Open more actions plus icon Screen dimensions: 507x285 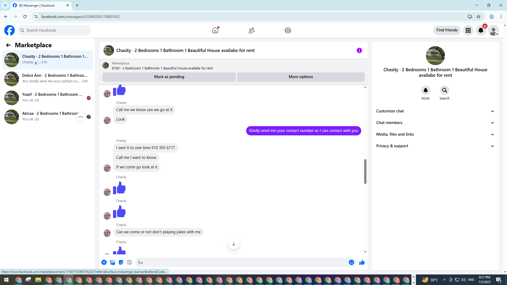coord(104,262)
